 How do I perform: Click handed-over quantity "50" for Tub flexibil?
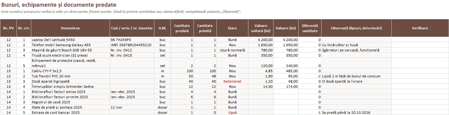point(182,76)
